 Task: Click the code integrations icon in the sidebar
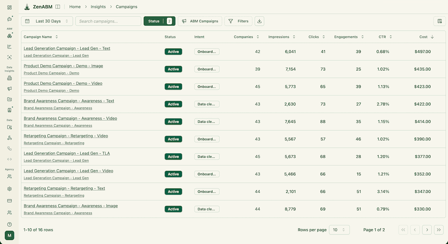(9, 159)
